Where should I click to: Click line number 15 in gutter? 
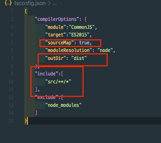(11, 121)
